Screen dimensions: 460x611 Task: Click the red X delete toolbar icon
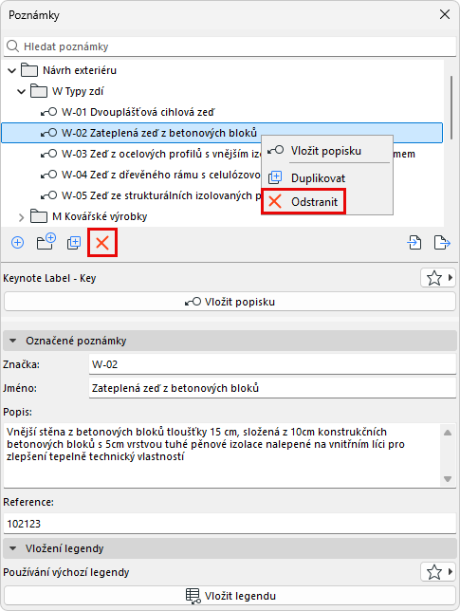pos(102,243)
